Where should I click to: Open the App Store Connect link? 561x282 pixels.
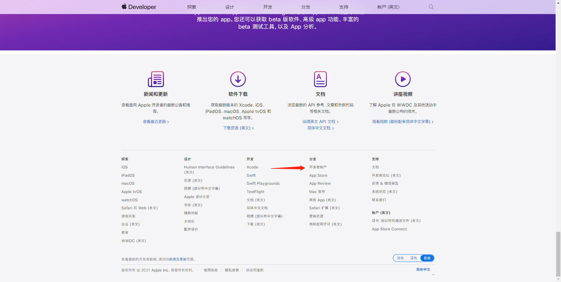[x=389, y=229]
